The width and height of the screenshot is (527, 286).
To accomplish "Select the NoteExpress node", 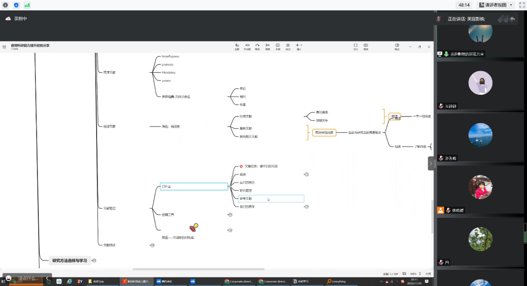I will coord(170,56).
